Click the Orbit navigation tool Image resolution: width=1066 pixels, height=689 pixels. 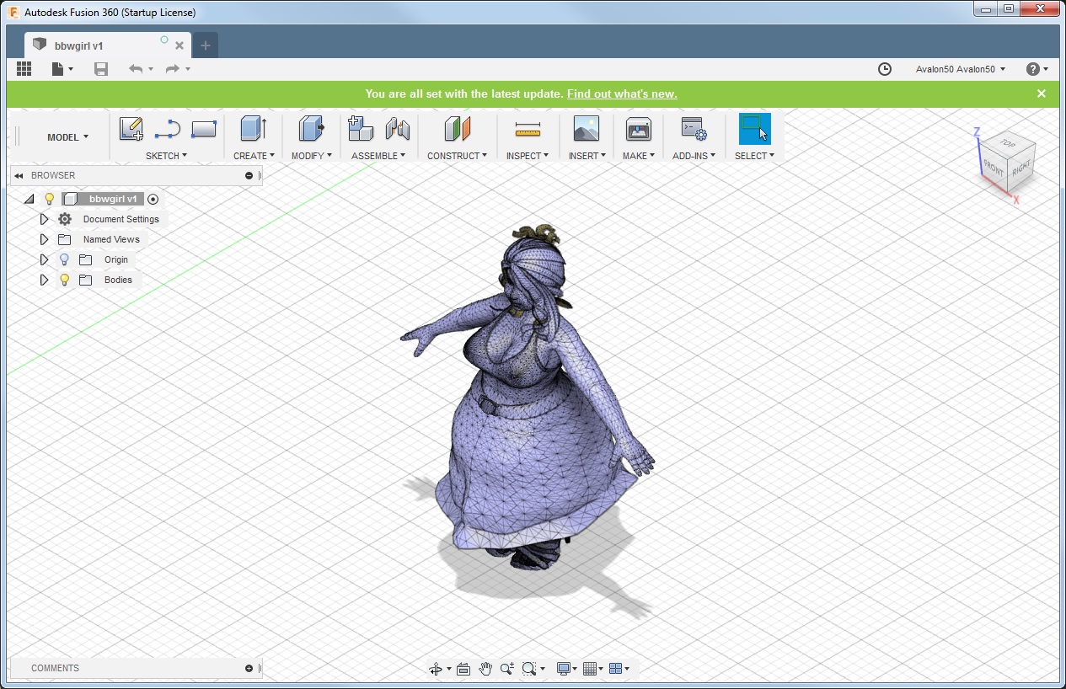coord(436,669)
